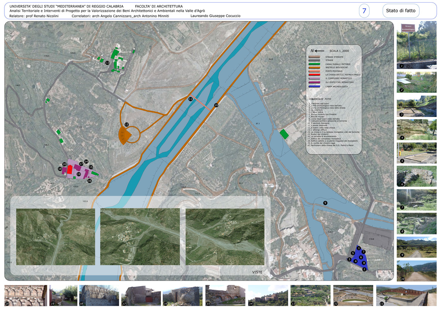Click caption '4_La copertura'
The width and height of the screenshot is (440, 311).
point(316,110)
